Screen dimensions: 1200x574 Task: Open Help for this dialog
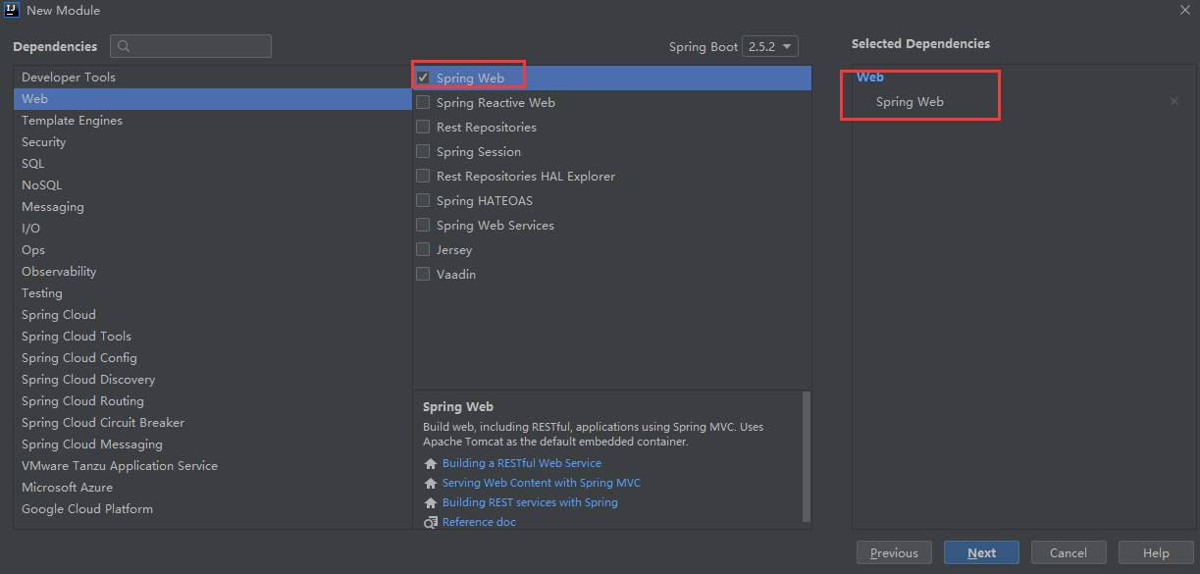coord(1156,552)
